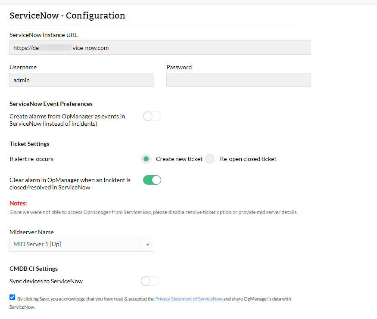Click the Password field label
Image resolution: width=377 pixels, height=319 pixels.
coord(179,67)
